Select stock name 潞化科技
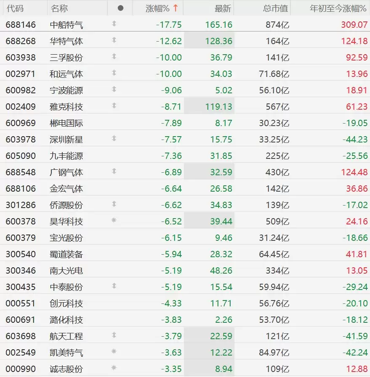The image size is (370, 377). [x=67, y=320]
